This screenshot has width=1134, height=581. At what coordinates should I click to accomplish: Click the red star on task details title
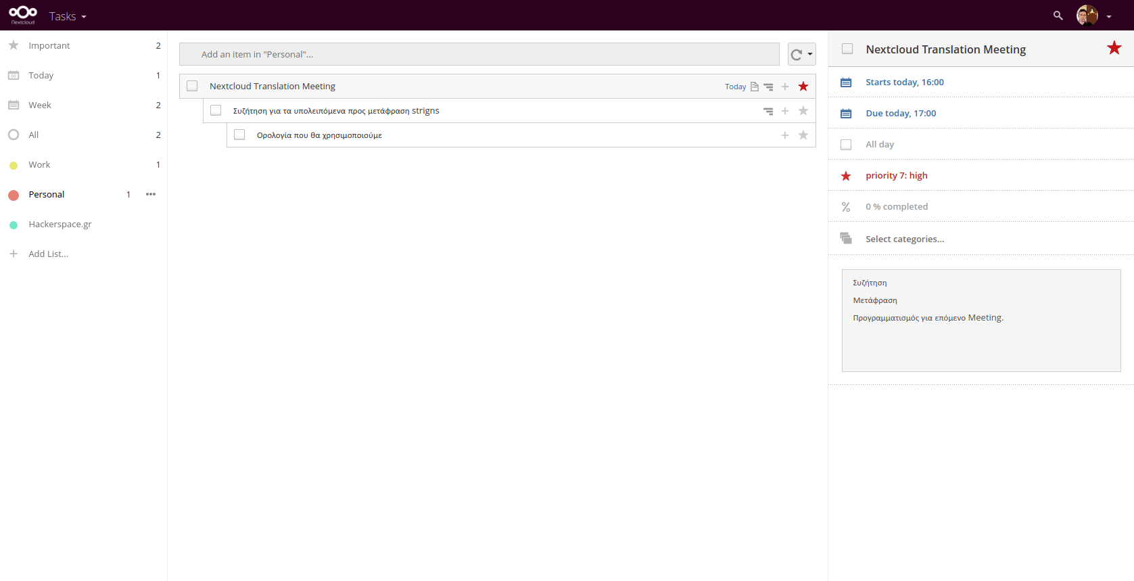[x=1114, y=48]
